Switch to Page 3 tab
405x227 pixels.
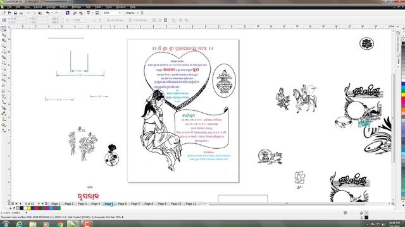click(x=82, y=204)
